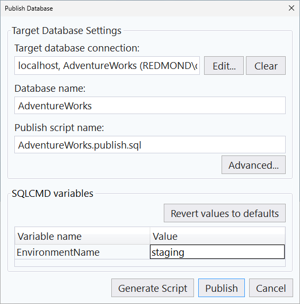Revert values to defaults for SQLCMD variables

tap(225, 213)
